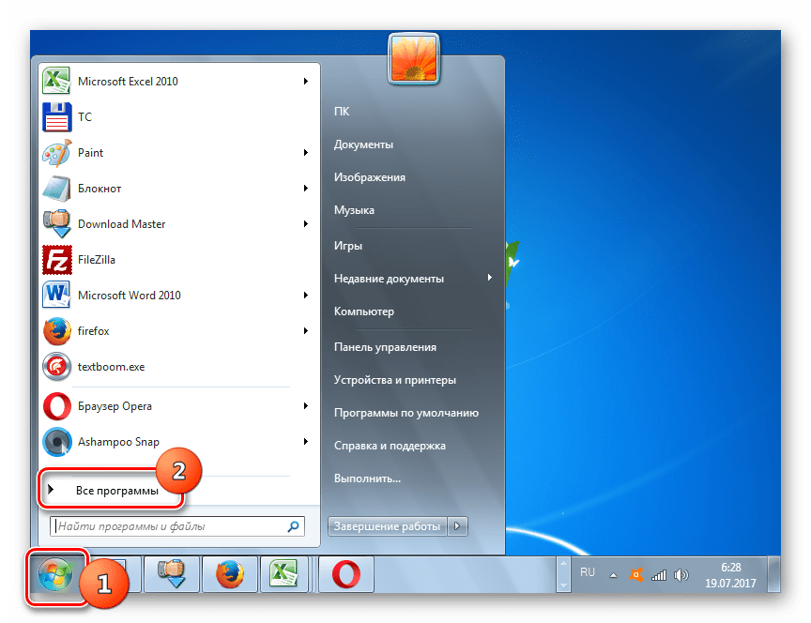Open ПК user folder
This screenshot has height=623, width=811.
tap(342, 112)
